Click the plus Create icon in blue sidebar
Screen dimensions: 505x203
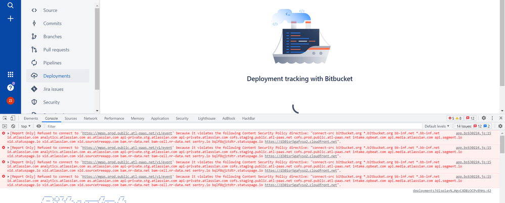10,19
